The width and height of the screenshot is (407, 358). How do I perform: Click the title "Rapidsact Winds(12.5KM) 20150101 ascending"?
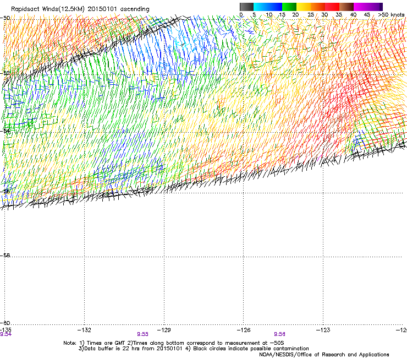pos(80,9)
